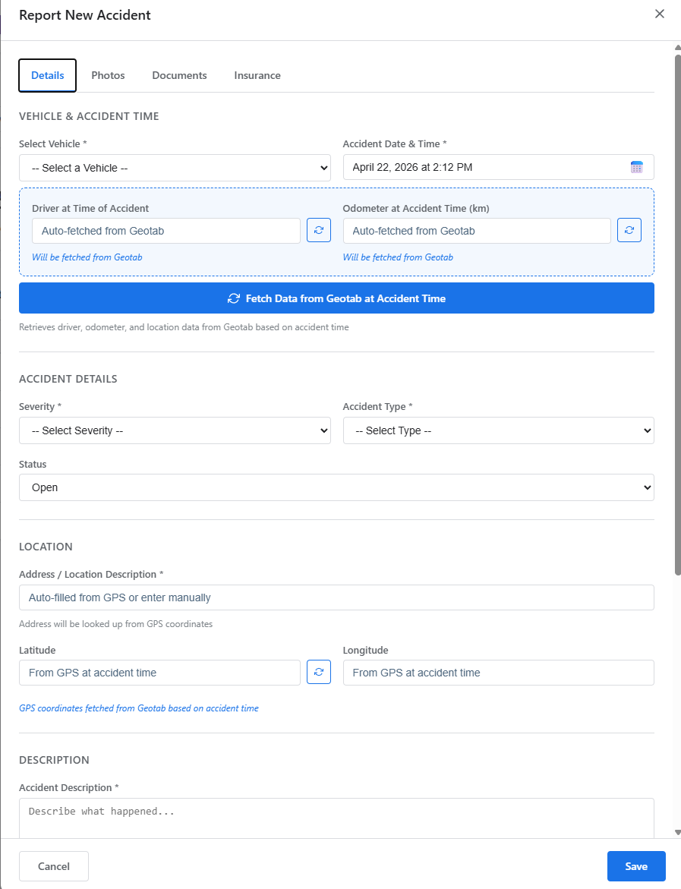Click the DESCRIPTION section heading
Screen dimensions: 681x889
[x=55, y=760]
